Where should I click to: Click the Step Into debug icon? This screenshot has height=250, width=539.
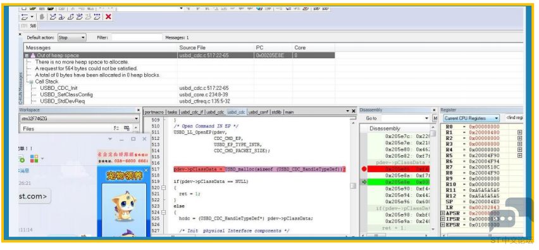point(61,16)
